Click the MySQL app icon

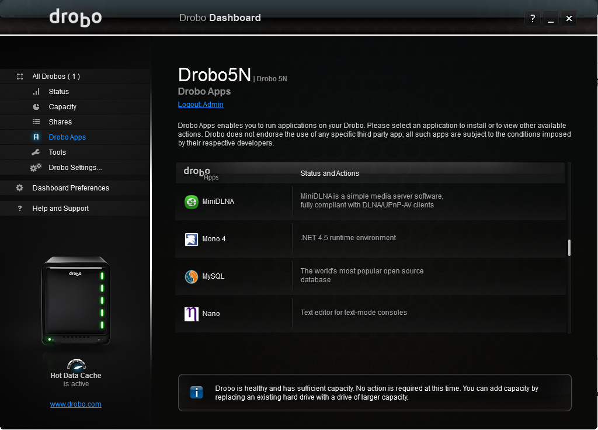192,276
